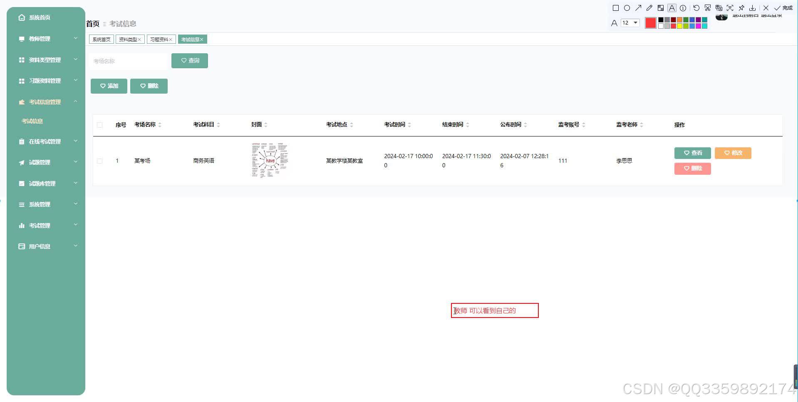Screen dimensions: 798x402
Task: Cancel the screenshot with X icon
Action: [x=766, y=8]
